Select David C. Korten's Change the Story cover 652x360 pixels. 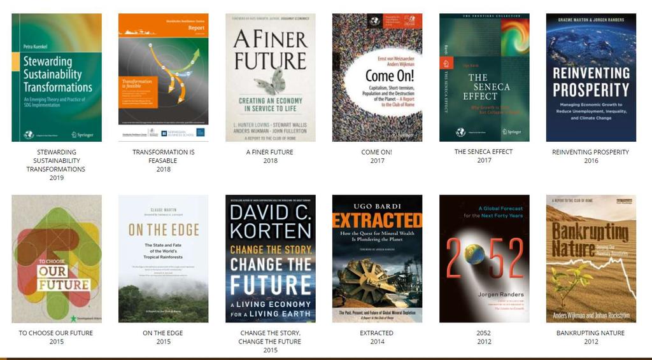pyautogui.click(x=270, y=259)
